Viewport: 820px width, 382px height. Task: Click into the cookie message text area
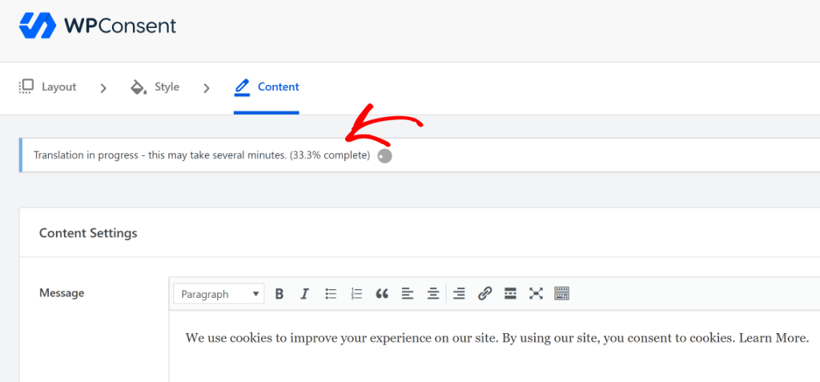[x=480, y=360]
